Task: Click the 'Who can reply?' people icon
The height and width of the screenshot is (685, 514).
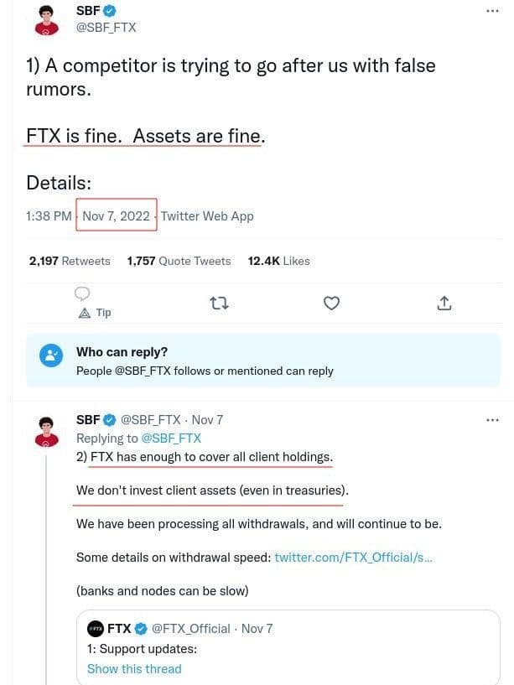Action: 51,355
